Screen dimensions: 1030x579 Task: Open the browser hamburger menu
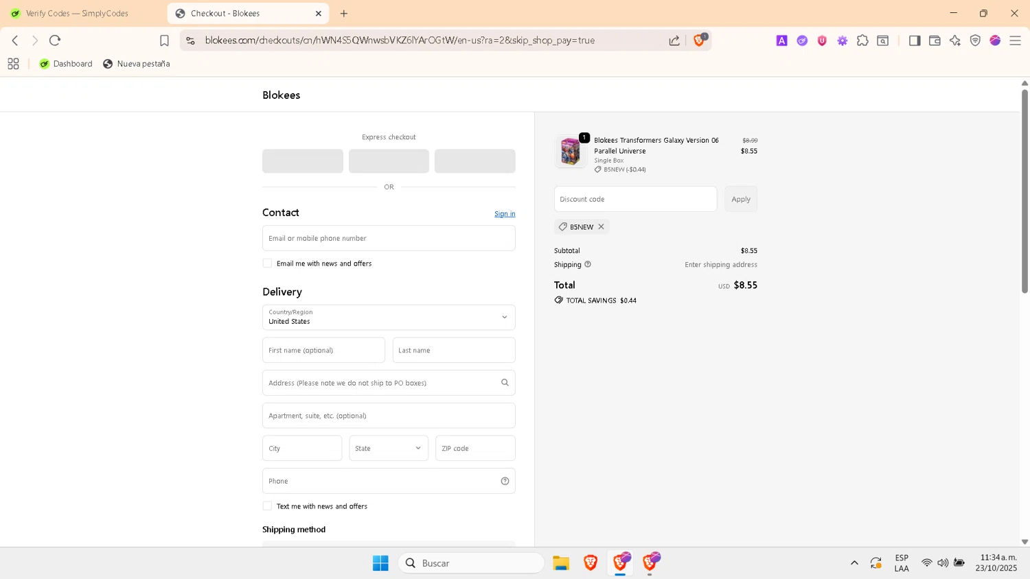click(1015, 40)
